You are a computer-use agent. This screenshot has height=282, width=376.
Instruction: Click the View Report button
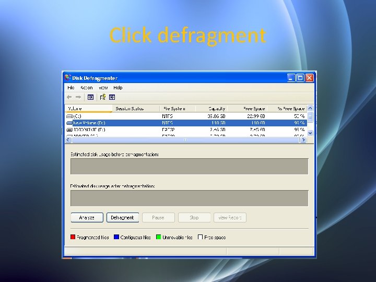click(x=230, y=217)
